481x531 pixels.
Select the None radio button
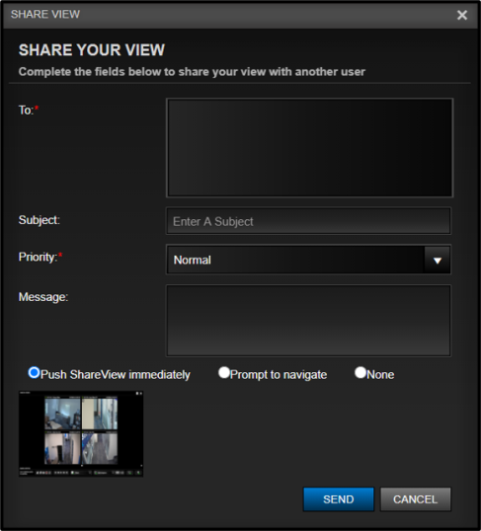(x=361, y=372)
